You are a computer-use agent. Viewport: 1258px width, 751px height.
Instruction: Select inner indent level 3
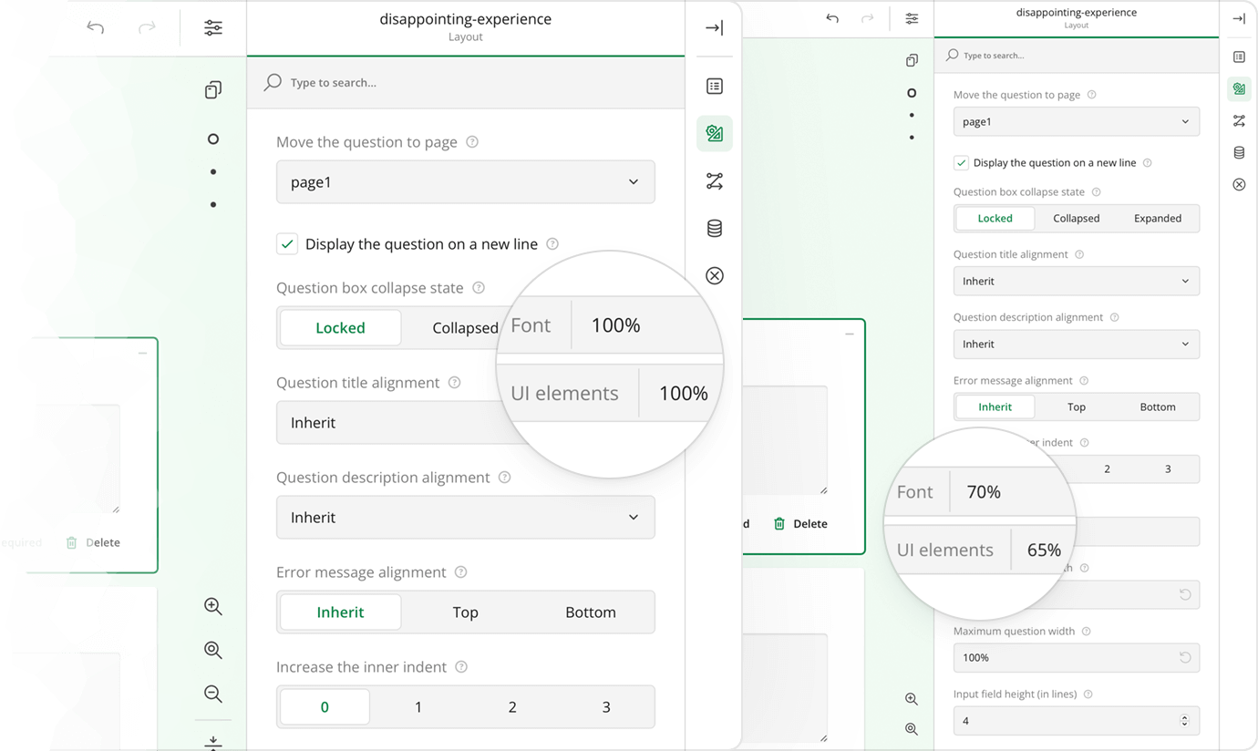point(607,706)
